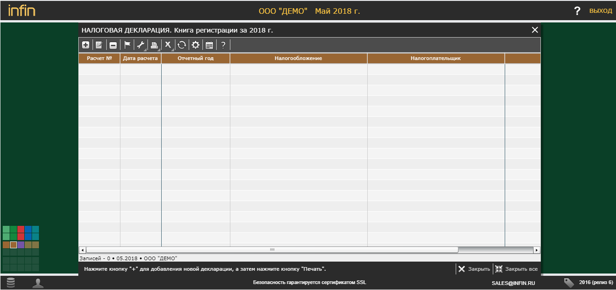Image resolution: width=616 pixels, height=290 pixels.
Task: Click the 'Налогоплательщик' column header
Action: click(436, 58)
